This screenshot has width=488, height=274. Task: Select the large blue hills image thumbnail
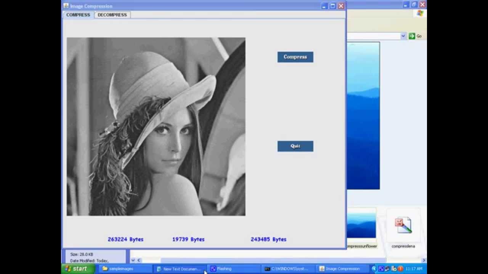pyautogui.click(x=363, y=115)
